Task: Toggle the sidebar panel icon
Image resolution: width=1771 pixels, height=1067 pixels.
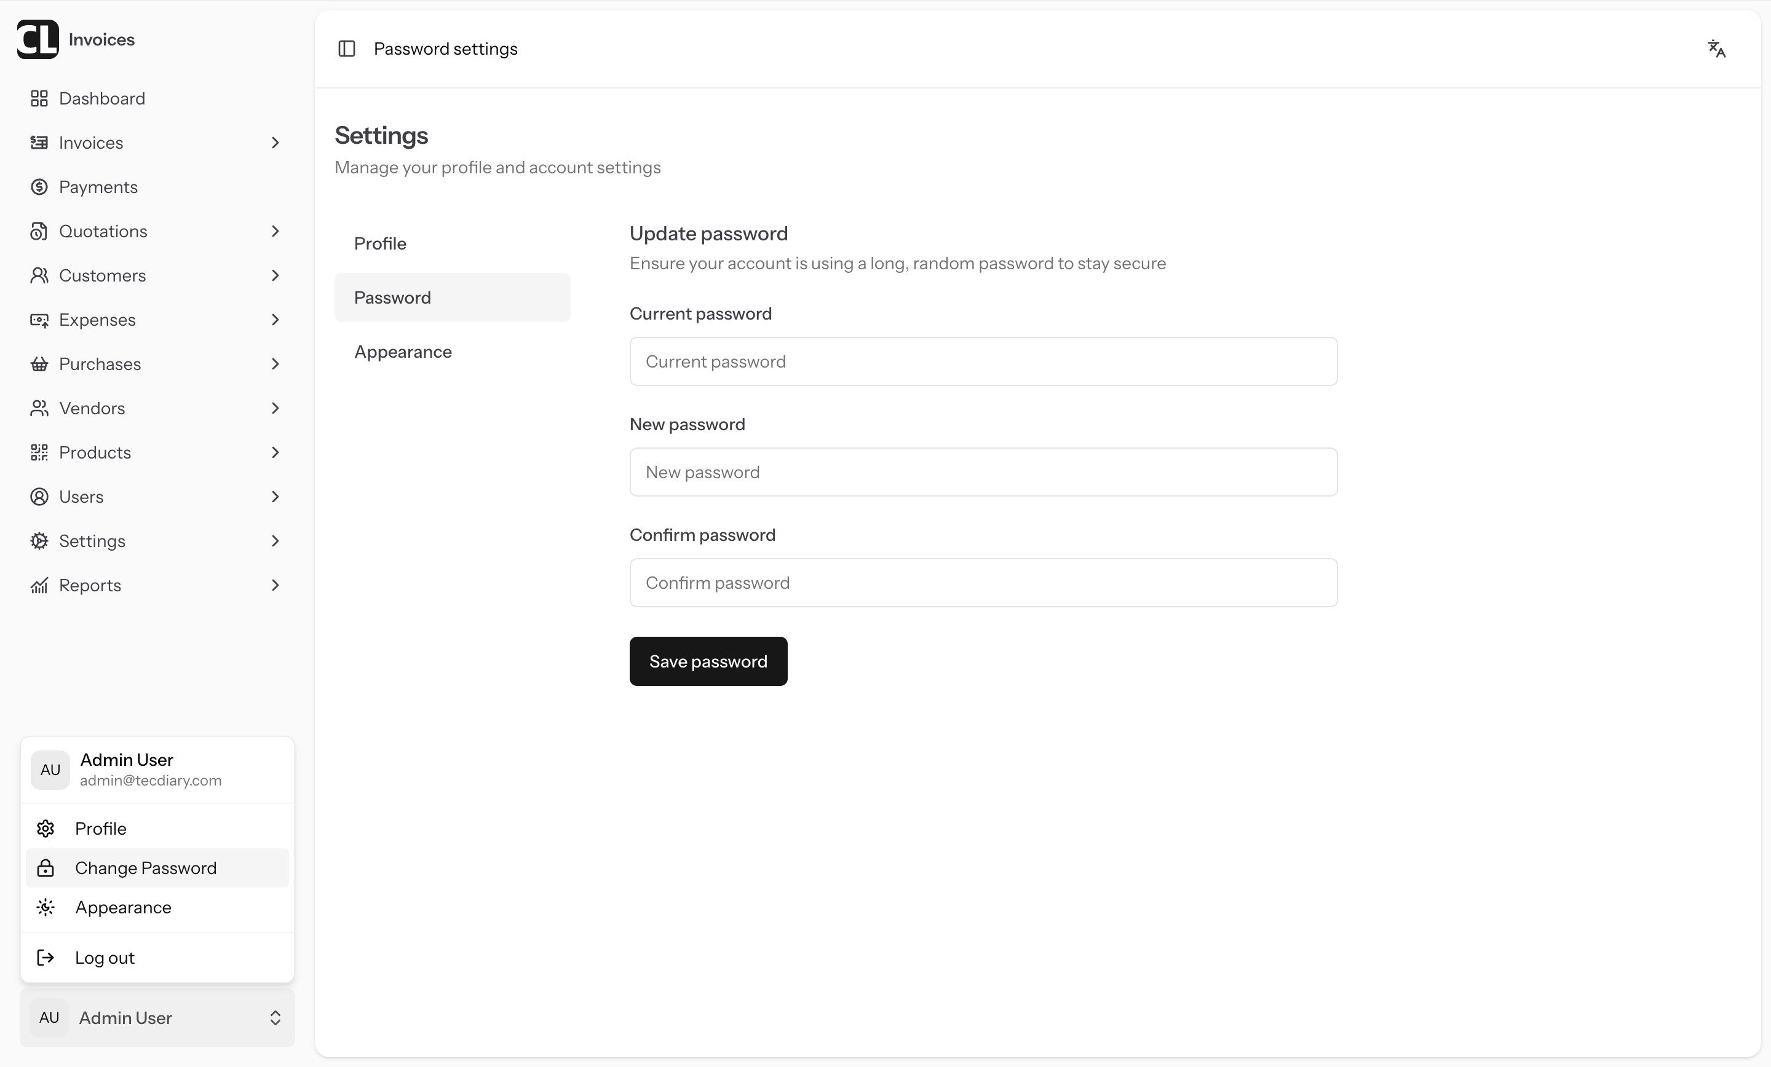Action: (x=346, y=49)
